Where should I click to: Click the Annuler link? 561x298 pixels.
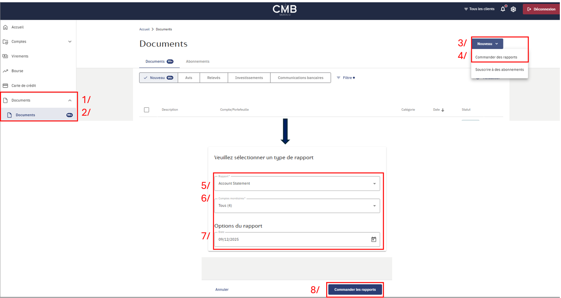(x=222, y=290)
